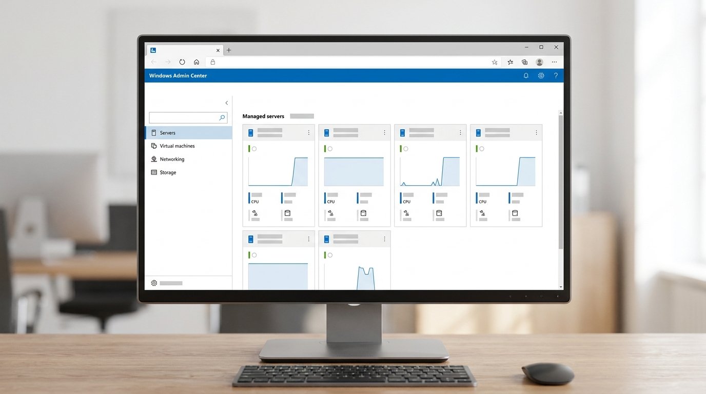Select the radio circle on the bottom-row left card
The width and height of the screenshot is (706, 394).
pyautogui.click(x=254, y=255)
